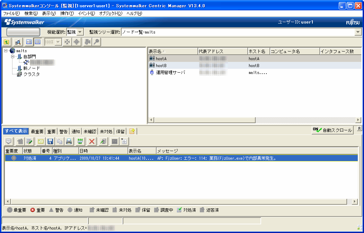Click the 運用管理サーバ server icon
Image resolution: width=364 pixels, height=233 pixels.
(x=152, y=73)
